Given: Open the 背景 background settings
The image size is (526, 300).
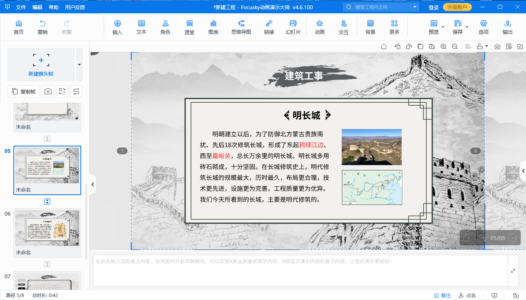Looking at the screenshot, I should pos(370,27).
